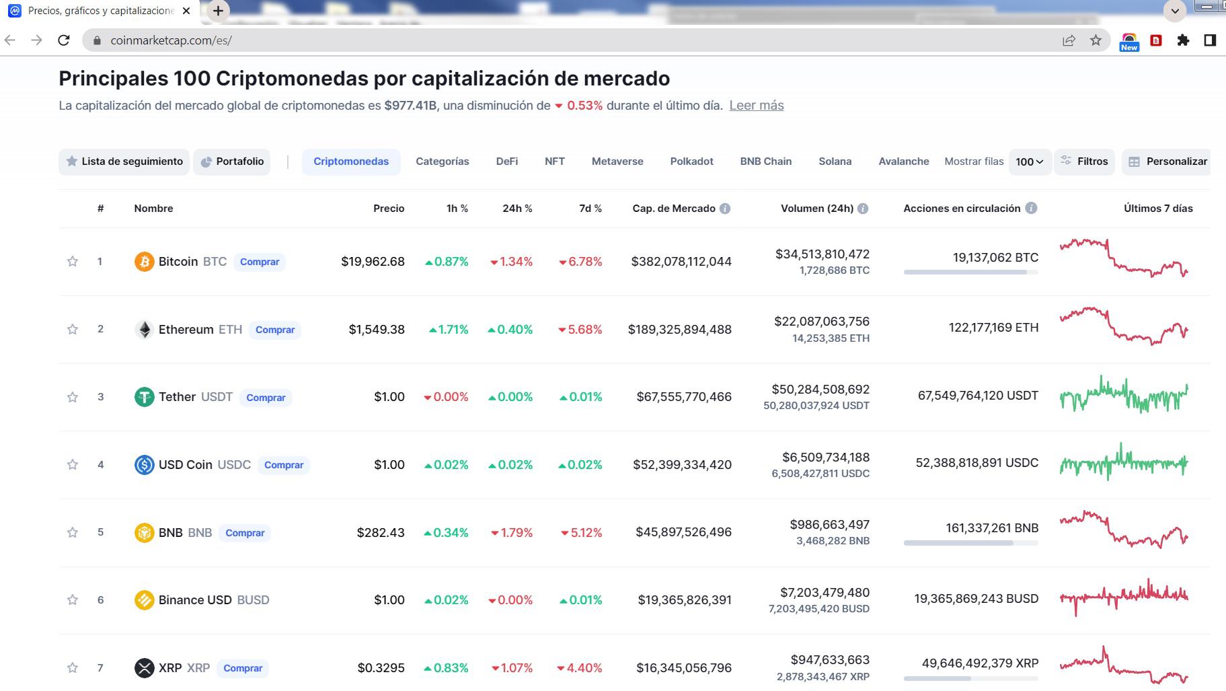Open a new browser tab with the plus icon

click(x=218, y=11)
